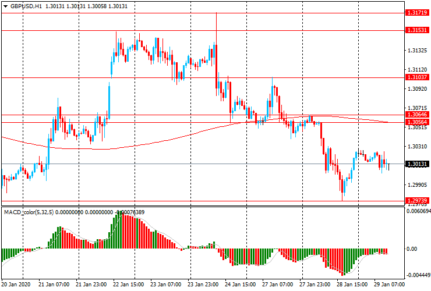Image resolution: width=431 pixels, height=291 pixels.
Task: Select the 1.31325 price axis value
Action: coord(417,51)
